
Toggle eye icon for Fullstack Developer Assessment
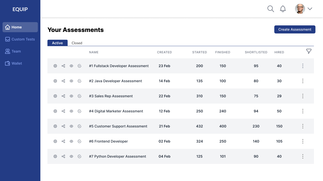[71, 66]
